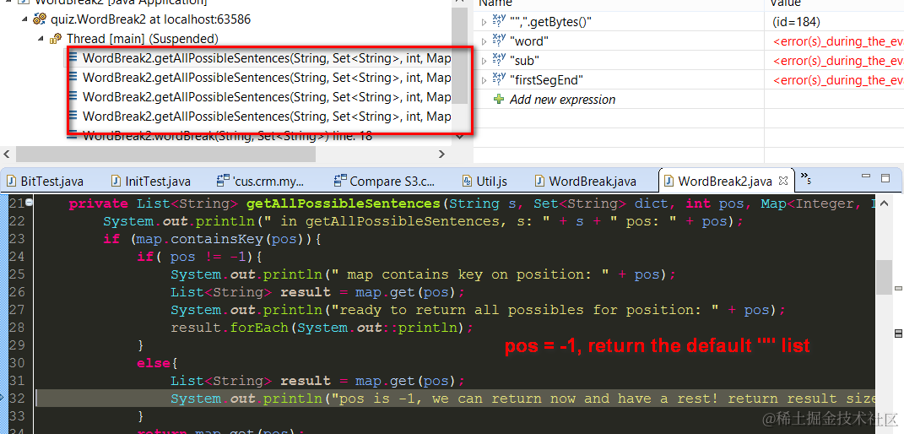Click in the code at line 22

425,222
